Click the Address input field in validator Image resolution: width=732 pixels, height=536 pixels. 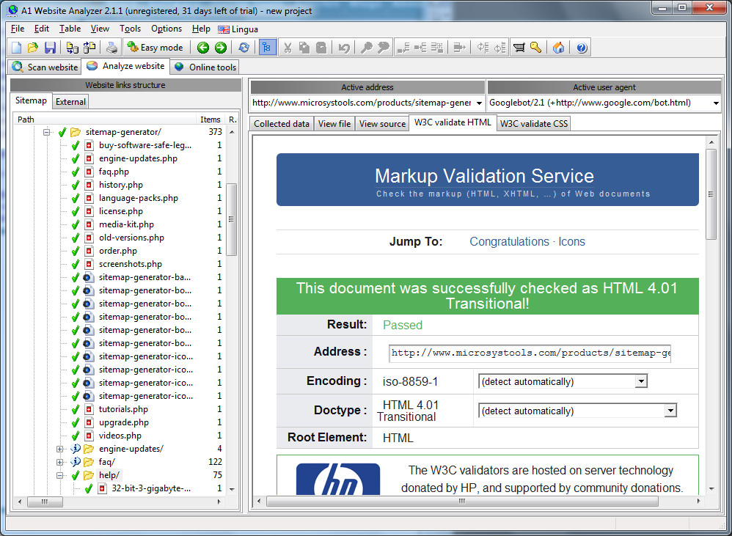pos(530,353)
